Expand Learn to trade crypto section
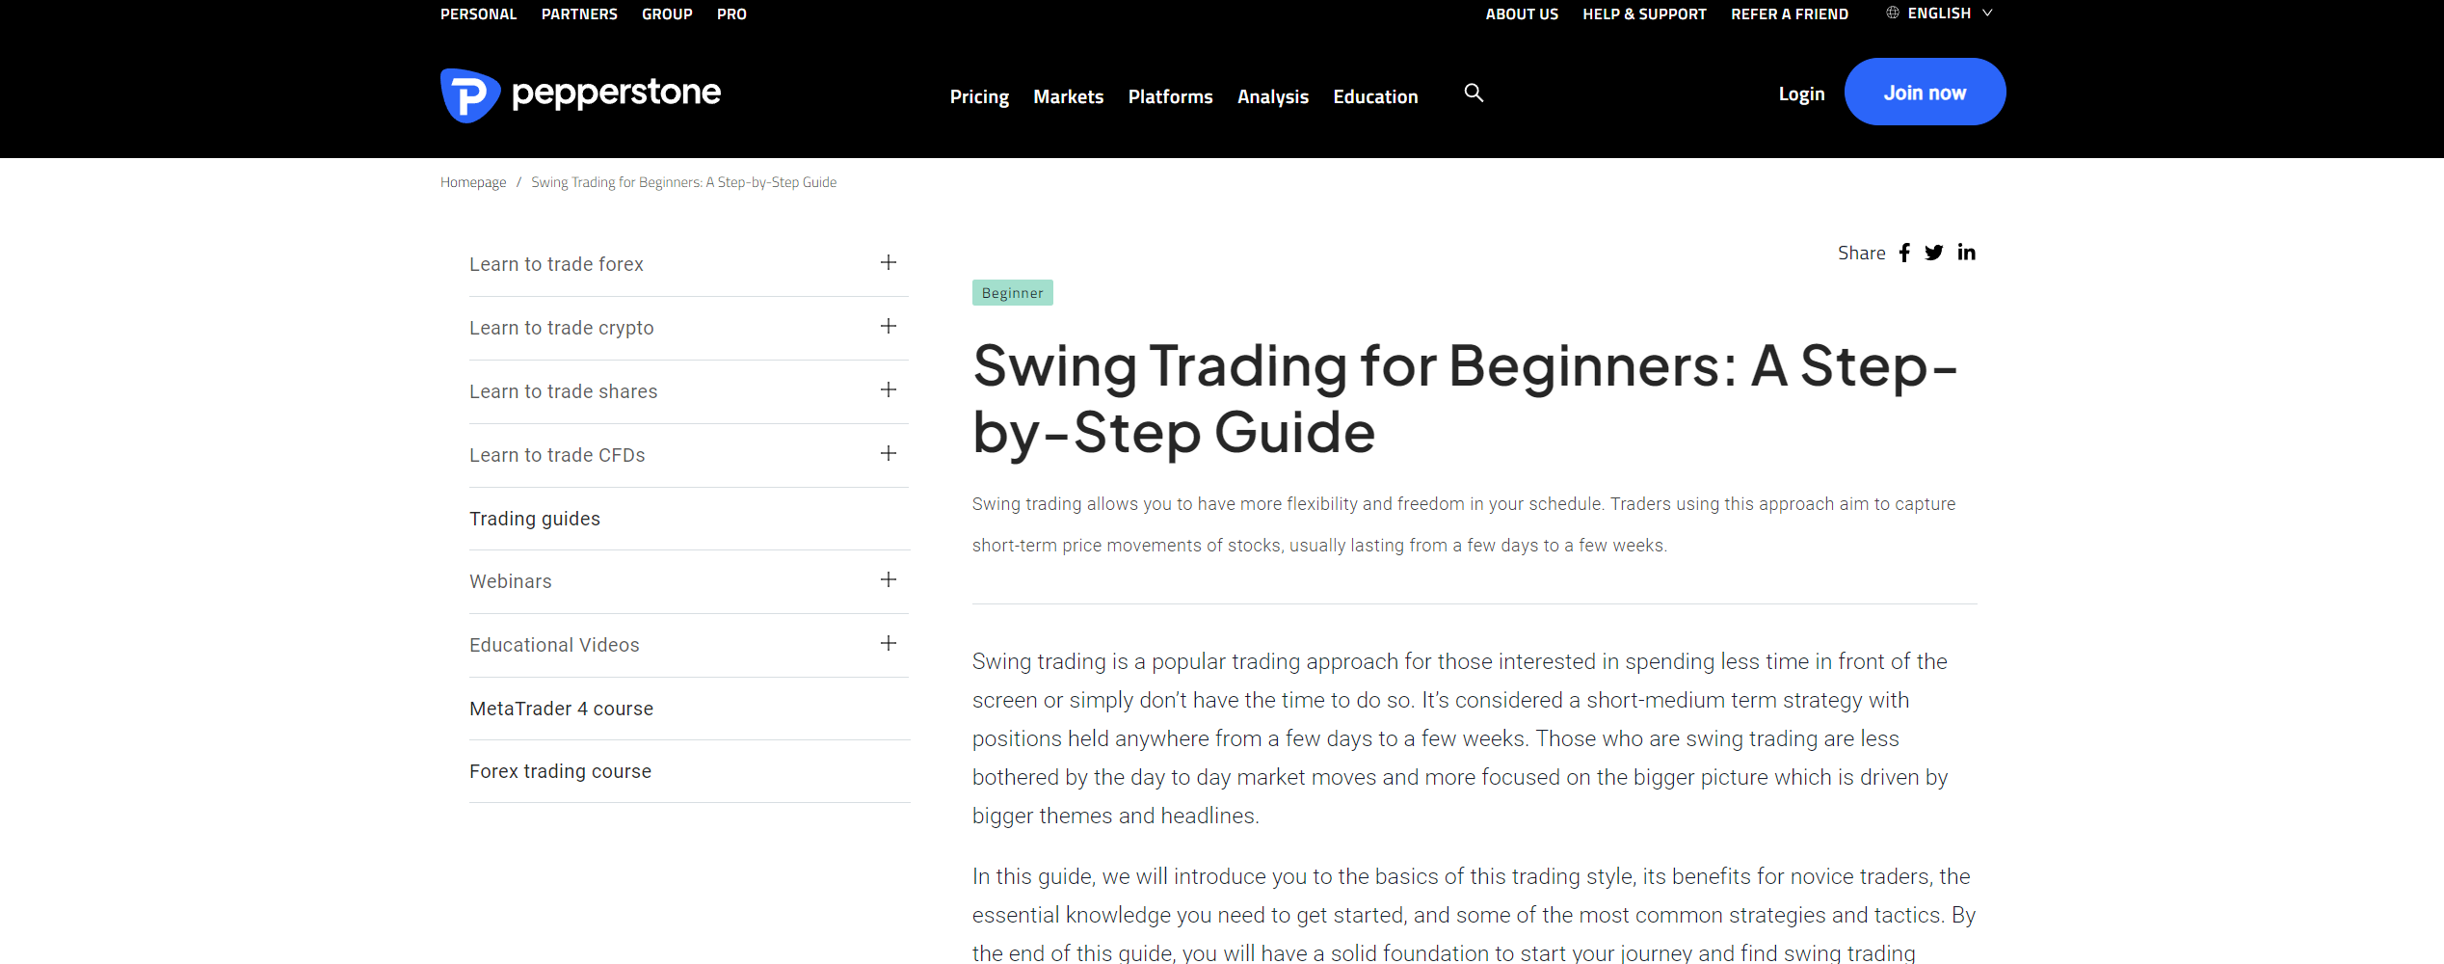Viewport: 2444px width, 964px height. pos(889,327)
